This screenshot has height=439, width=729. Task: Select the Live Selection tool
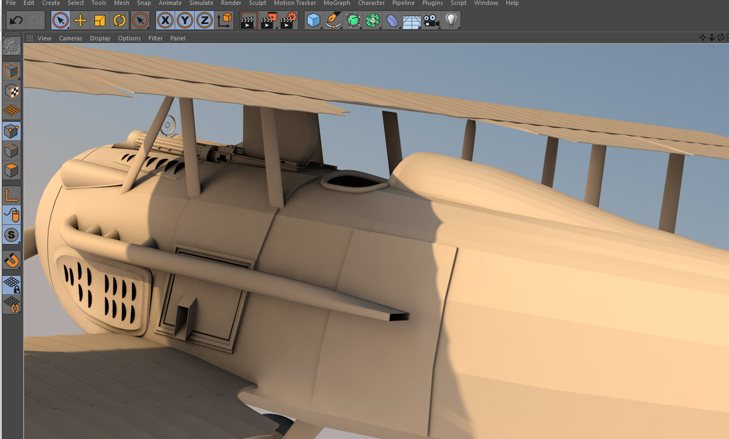coord(61,21)
